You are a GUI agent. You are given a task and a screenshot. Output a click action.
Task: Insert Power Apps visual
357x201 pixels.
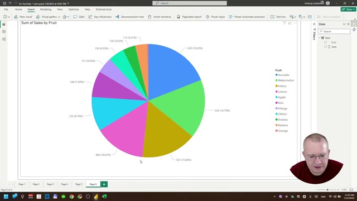(215, 17)
